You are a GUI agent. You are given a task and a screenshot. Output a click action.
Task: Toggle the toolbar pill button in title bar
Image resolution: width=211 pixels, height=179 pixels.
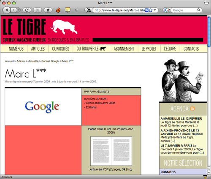pyautogui.click(x=206, y=3)
